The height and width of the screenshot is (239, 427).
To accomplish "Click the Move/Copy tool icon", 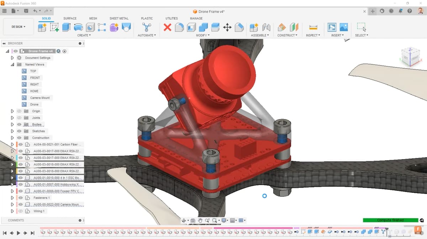I will point(227,27).
